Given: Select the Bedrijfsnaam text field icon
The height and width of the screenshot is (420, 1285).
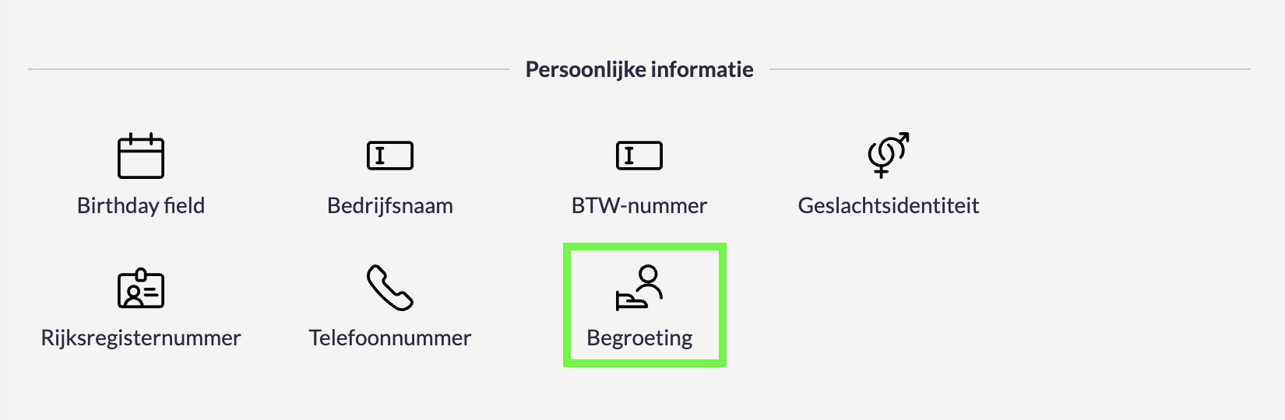Looking at the screenshot, I should click(x=390, y=156).
